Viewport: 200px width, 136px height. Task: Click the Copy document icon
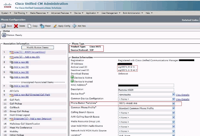click(x=29, y=26)
